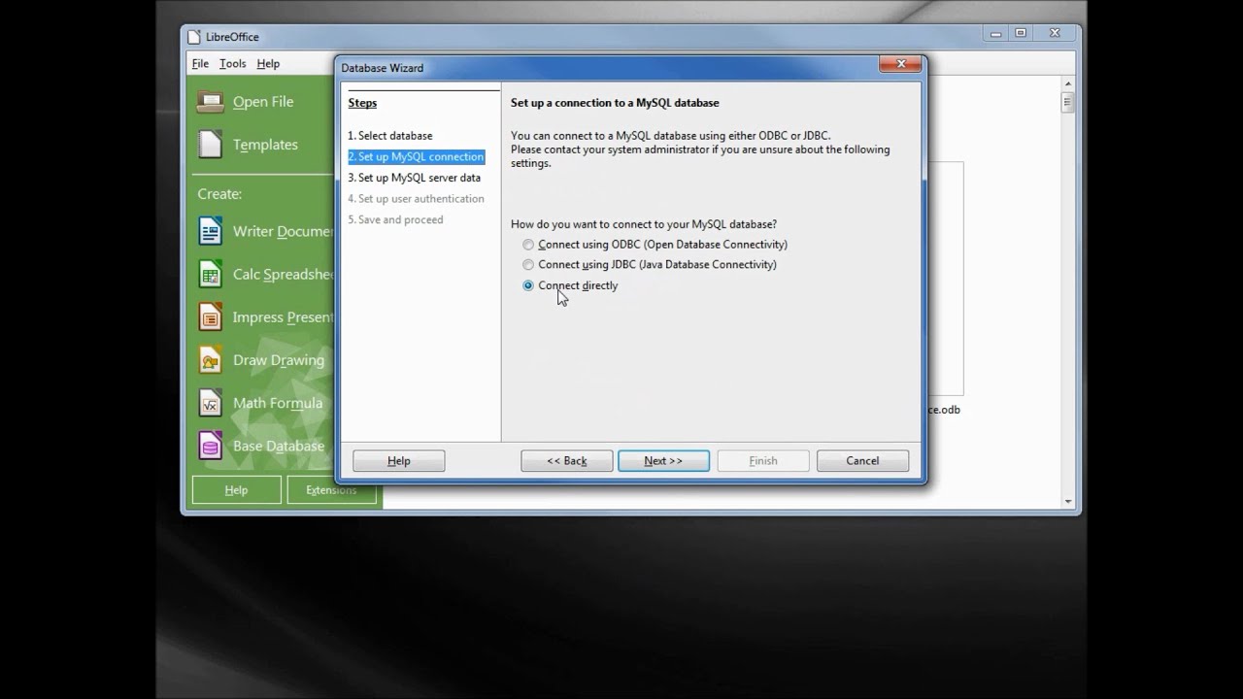The width and height of the screenshot is (1243, 699).
Task: Click Templates label in sidebar
Action: [265, 145]
